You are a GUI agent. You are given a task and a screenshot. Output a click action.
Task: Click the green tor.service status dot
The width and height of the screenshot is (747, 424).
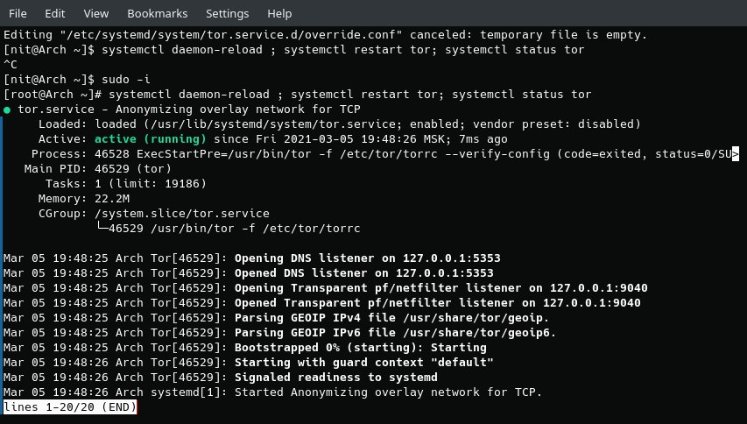pyautogui.click(x=7, y=110)
